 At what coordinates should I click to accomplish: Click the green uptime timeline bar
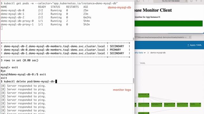click(x=169, y=23)
